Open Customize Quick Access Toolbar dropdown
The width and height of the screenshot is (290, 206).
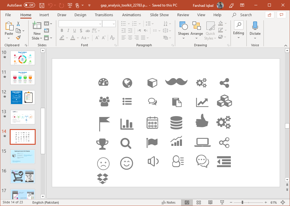click(89, 5)
